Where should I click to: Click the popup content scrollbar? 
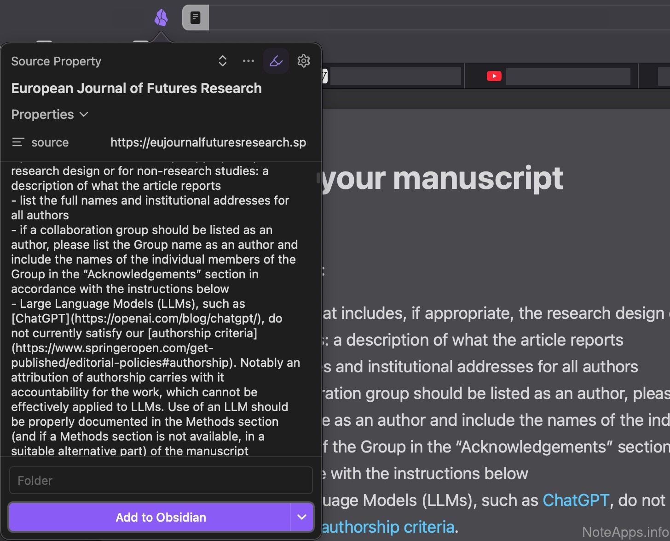pyautogui.click(x=318, y=178)
